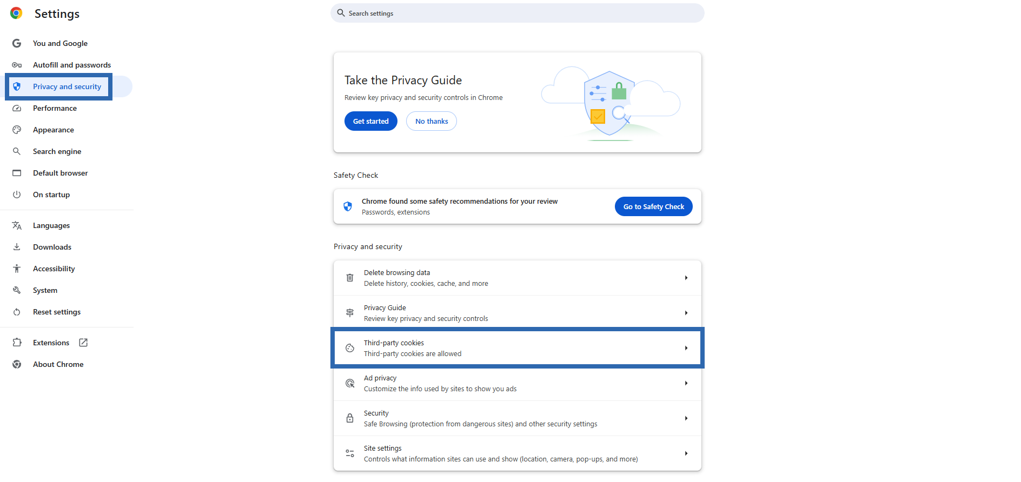Open Accessibility label in sidebar
The height and width of the screenshot is (482, 1021).
(x=54, y=269)
